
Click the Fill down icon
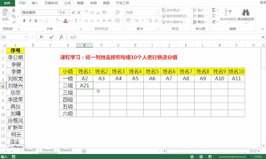pos(213,16)
